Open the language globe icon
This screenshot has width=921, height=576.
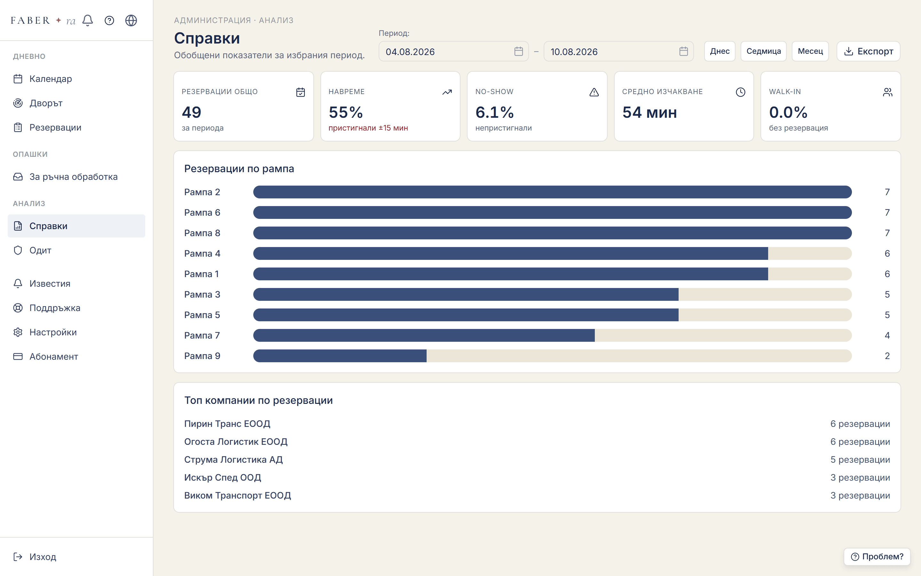131,20
